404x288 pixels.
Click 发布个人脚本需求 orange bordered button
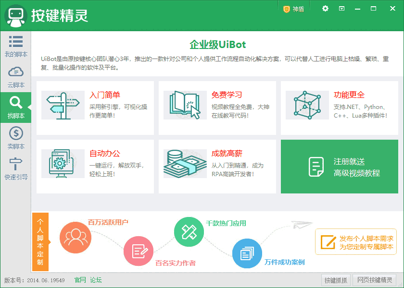[x=356, y=242]
